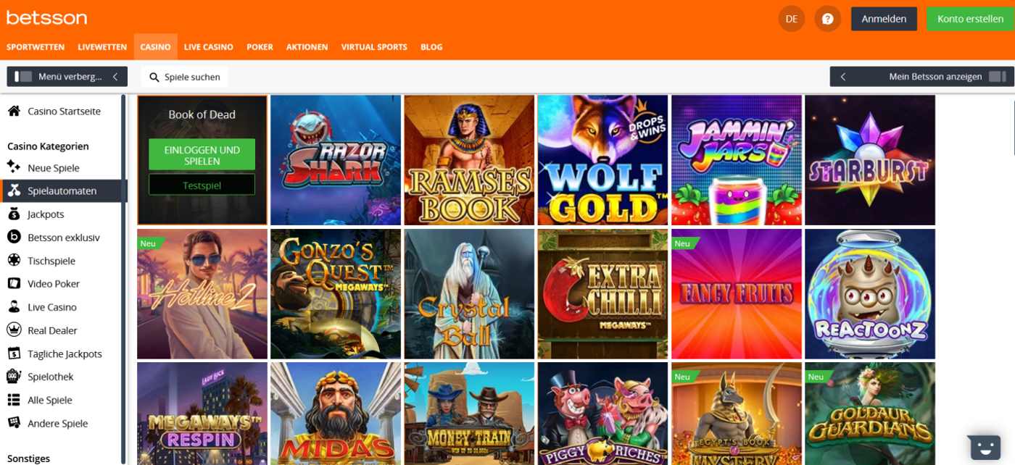Viewport: 1015px width, 465px height.
Task: Open the help question mark icon
Action: [827, 19]
